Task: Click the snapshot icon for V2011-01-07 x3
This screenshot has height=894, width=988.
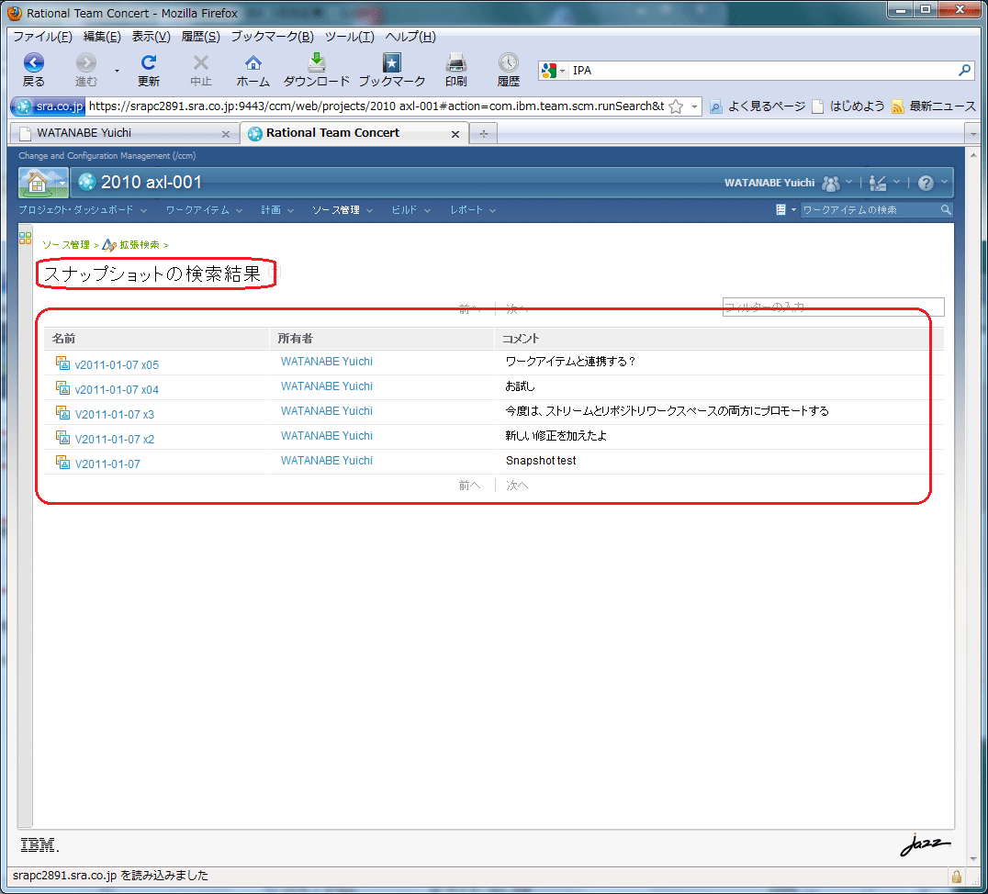Action: click(x=62, y=413)
